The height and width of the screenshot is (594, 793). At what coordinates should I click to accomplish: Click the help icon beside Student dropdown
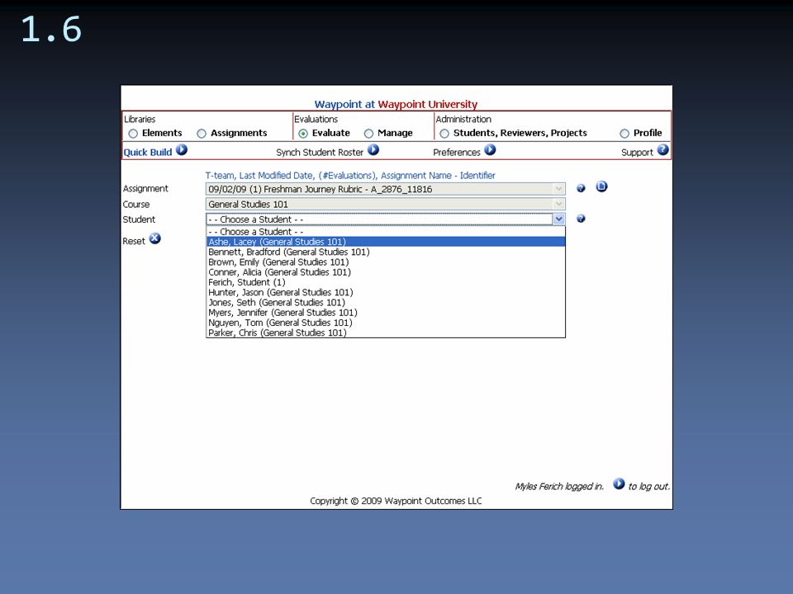point(581,219)
